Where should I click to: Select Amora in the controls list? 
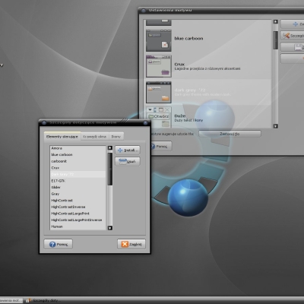(78, 148)
